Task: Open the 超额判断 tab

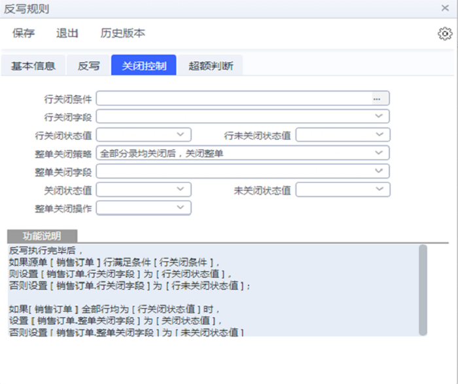Action: click(x=210, y=66)
